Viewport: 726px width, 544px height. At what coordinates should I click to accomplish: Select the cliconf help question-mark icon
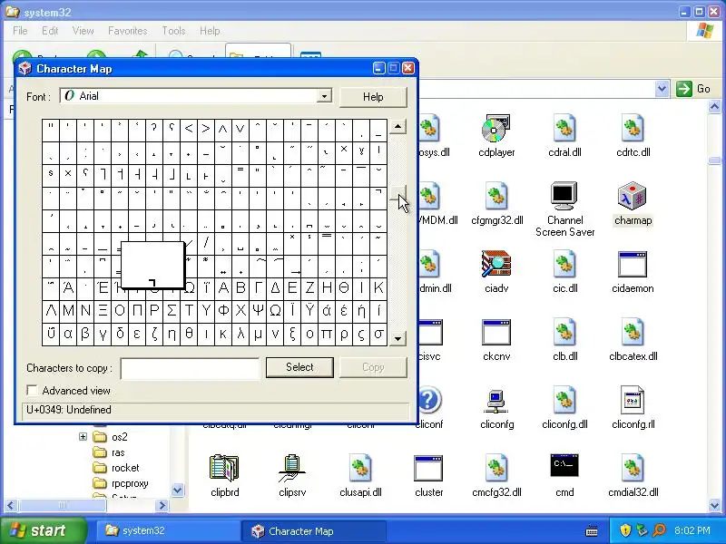click(429, 400)
